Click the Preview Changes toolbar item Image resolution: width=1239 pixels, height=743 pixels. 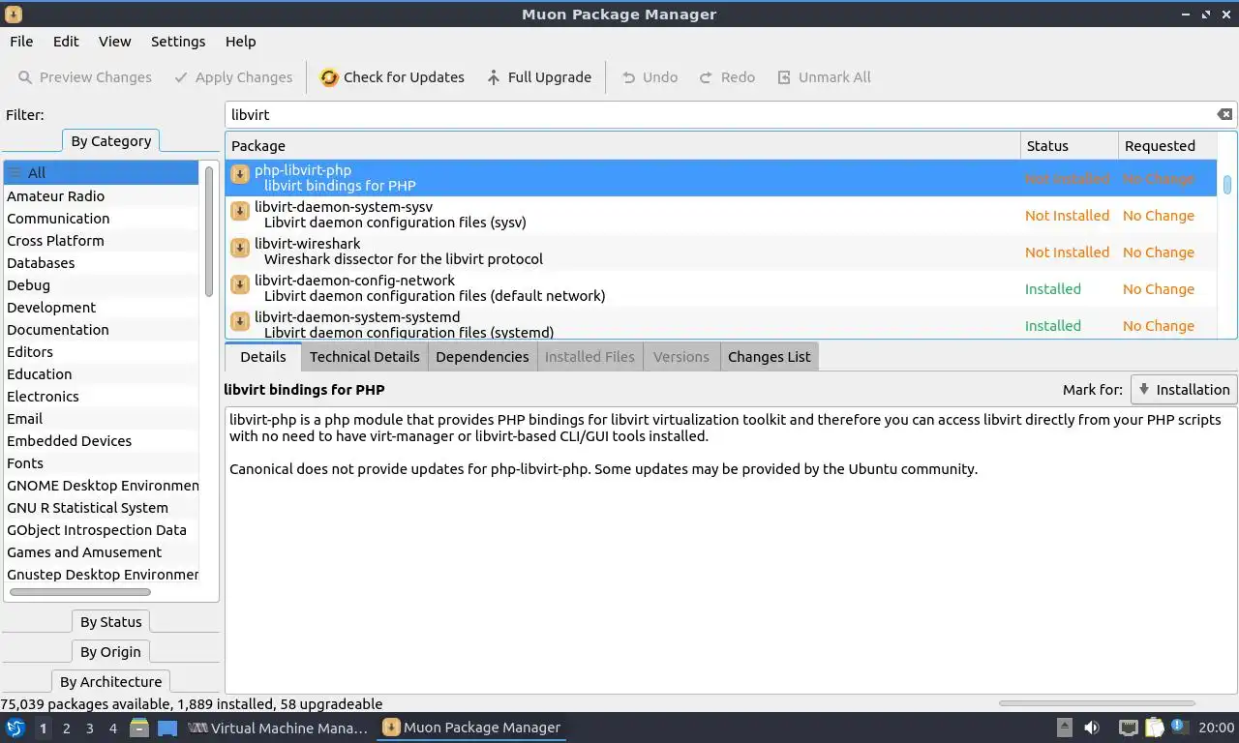point(84,77)
